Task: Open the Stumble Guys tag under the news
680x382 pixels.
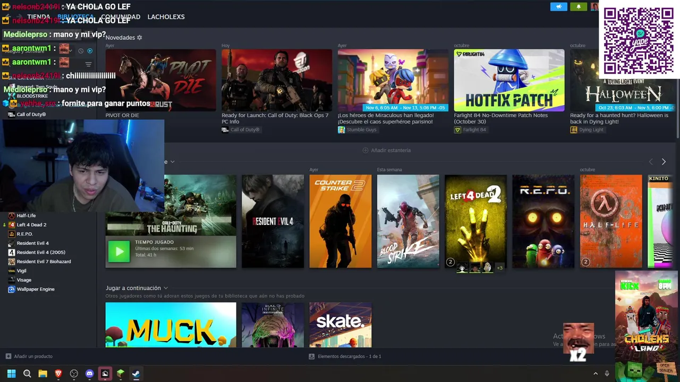Action: [357, 130]
